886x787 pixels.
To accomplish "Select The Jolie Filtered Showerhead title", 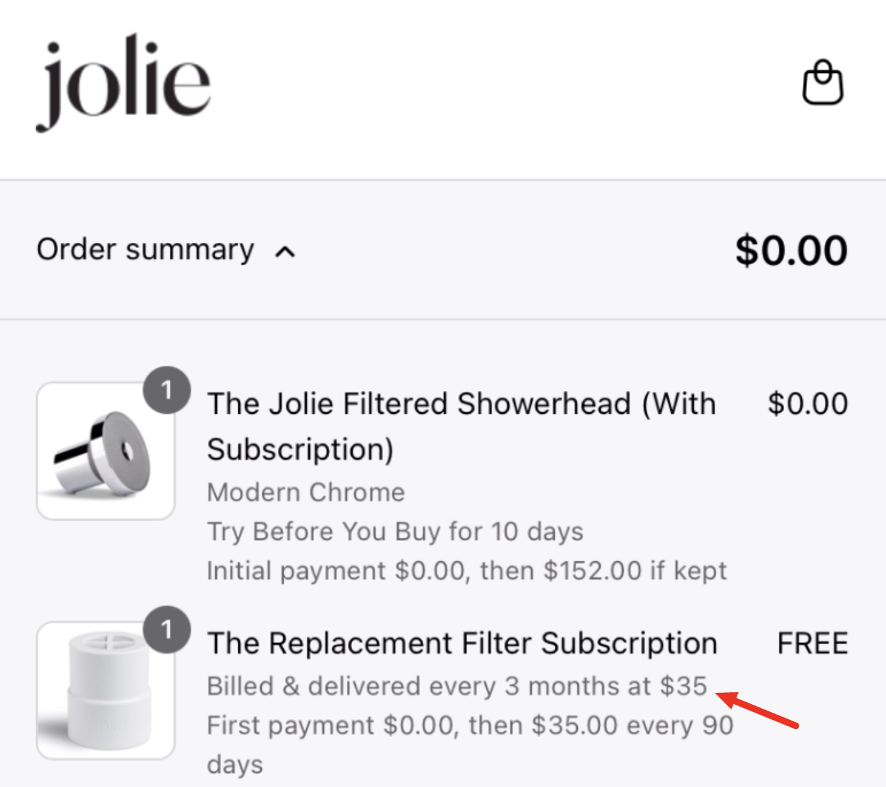I will (461, 426).
